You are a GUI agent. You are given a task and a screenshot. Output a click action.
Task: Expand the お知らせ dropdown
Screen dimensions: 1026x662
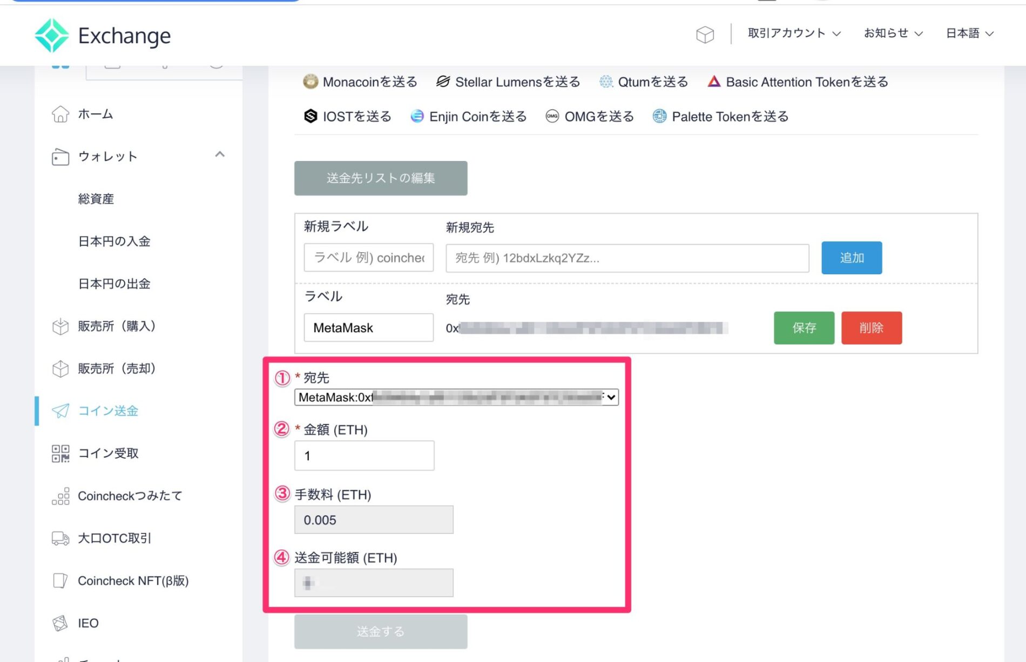[x=893, y=33]
